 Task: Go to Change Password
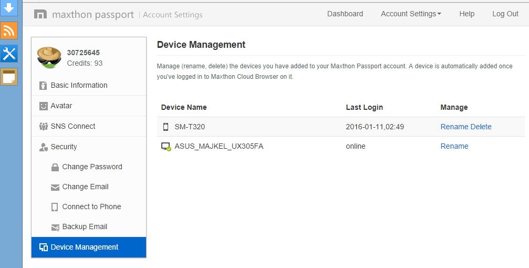(92, 167)
